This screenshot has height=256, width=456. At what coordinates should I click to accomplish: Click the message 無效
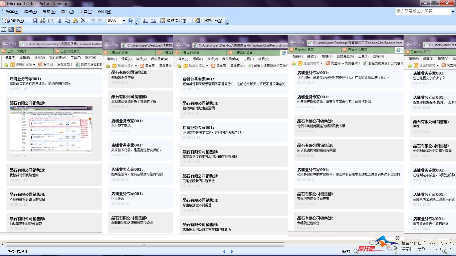pyautogui.click(x=417, y=127)
